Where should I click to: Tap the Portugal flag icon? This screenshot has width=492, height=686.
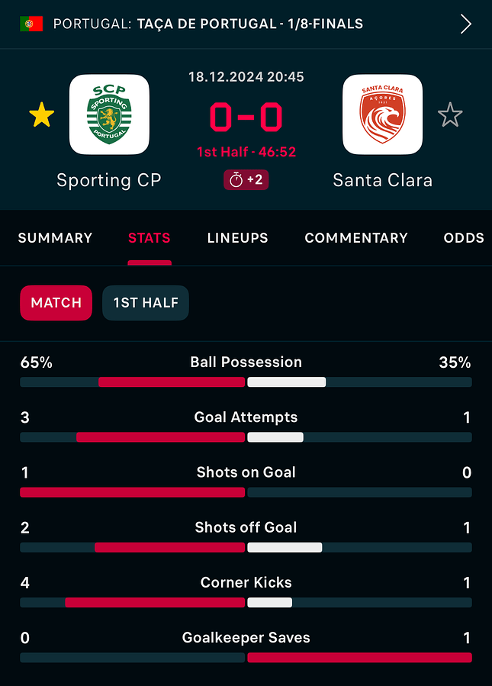(31, 24)
